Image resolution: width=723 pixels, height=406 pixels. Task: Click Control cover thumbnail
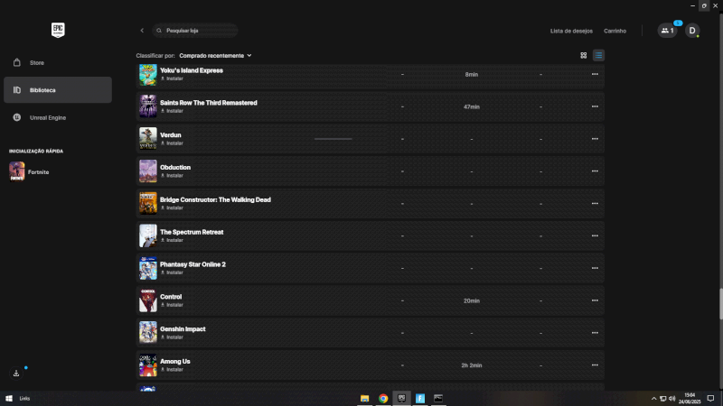[x=148, y=300]
